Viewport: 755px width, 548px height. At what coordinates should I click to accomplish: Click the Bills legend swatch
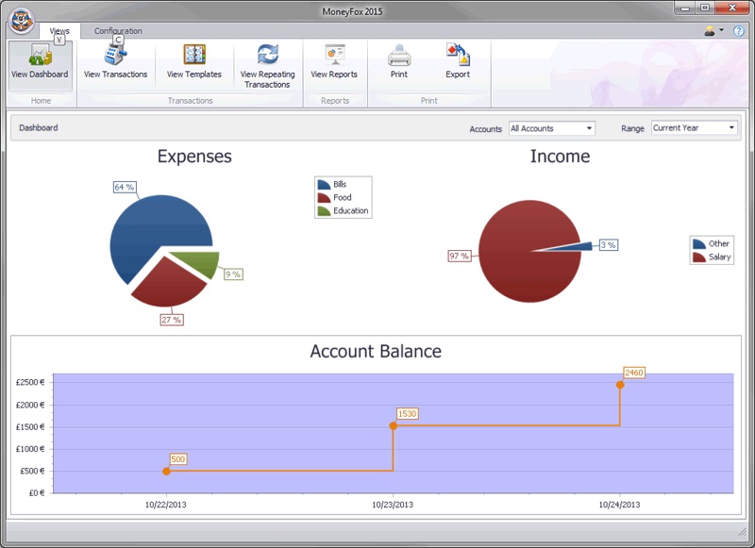coord(324,184)
